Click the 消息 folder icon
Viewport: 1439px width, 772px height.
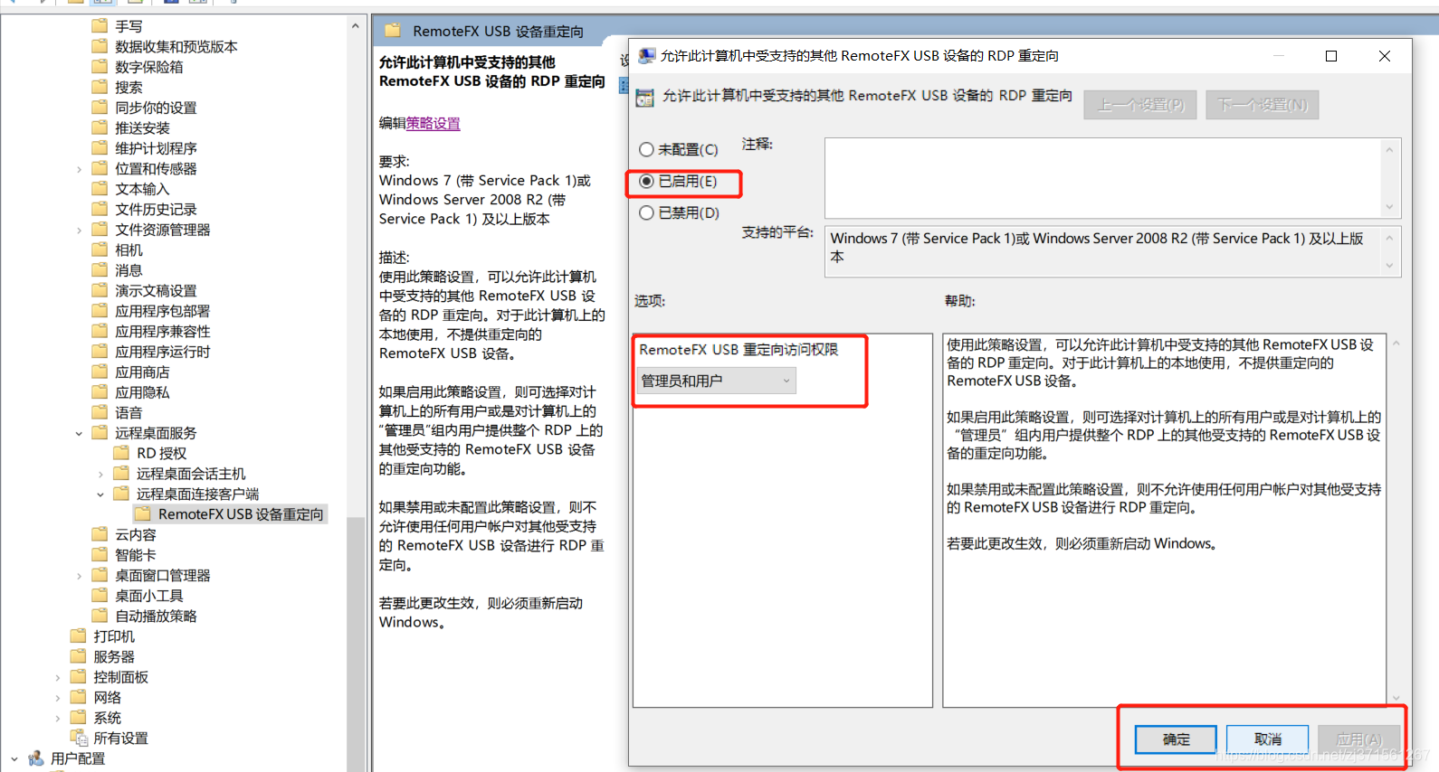pos(100,269)
